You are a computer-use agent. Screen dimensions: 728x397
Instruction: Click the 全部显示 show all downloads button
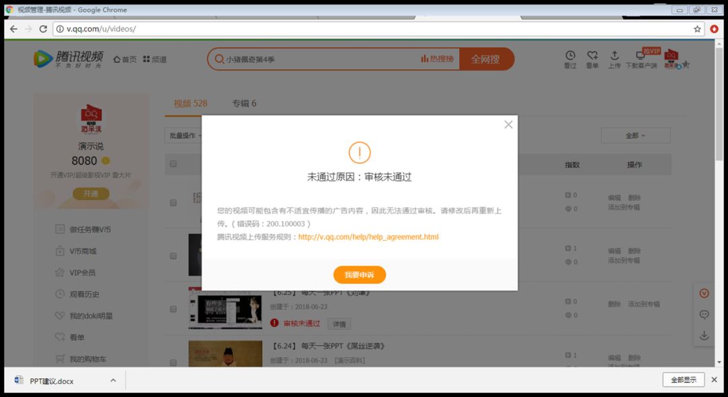click(x=684, y=380)
